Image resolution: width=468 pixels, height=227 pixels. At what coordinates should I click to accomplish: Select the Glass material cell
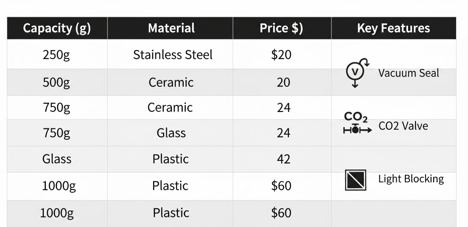click(171, 133)
